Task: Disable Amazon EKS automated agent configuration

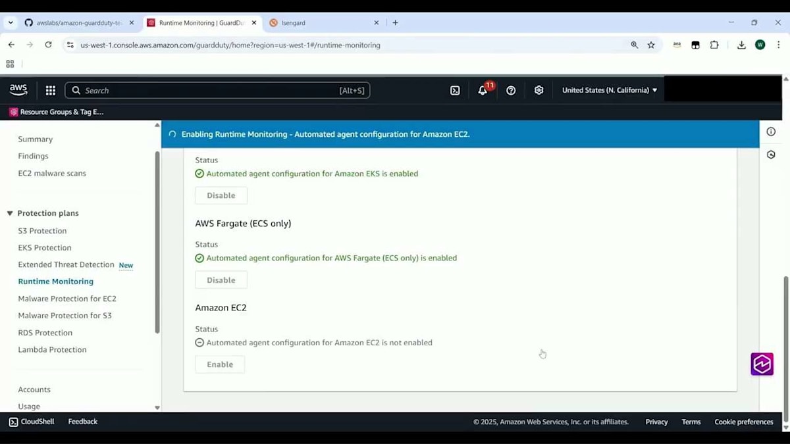Action: 221,195
